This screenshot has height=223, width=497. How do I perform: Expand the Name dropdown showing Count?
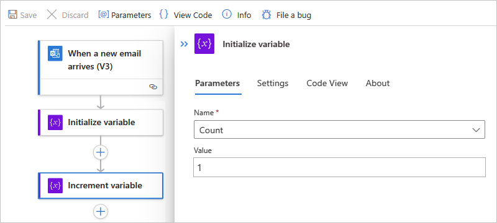click(x=339, y=129)
